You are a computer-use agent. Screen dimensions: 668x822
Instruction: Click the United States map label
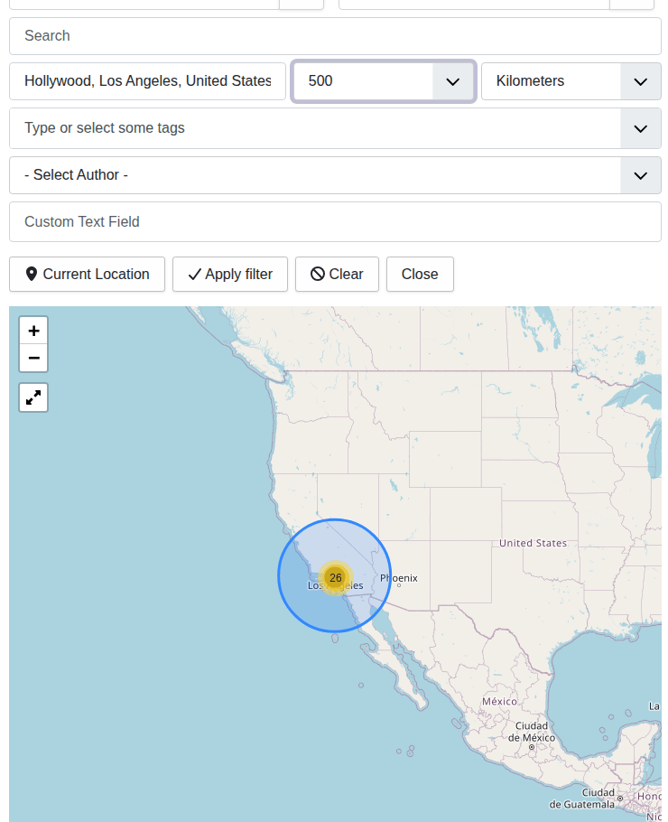(x=533, y=543)
